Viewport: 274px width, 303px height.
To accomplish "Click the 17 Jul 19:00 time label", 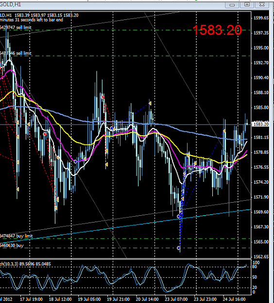I will (x=32, y=299).
